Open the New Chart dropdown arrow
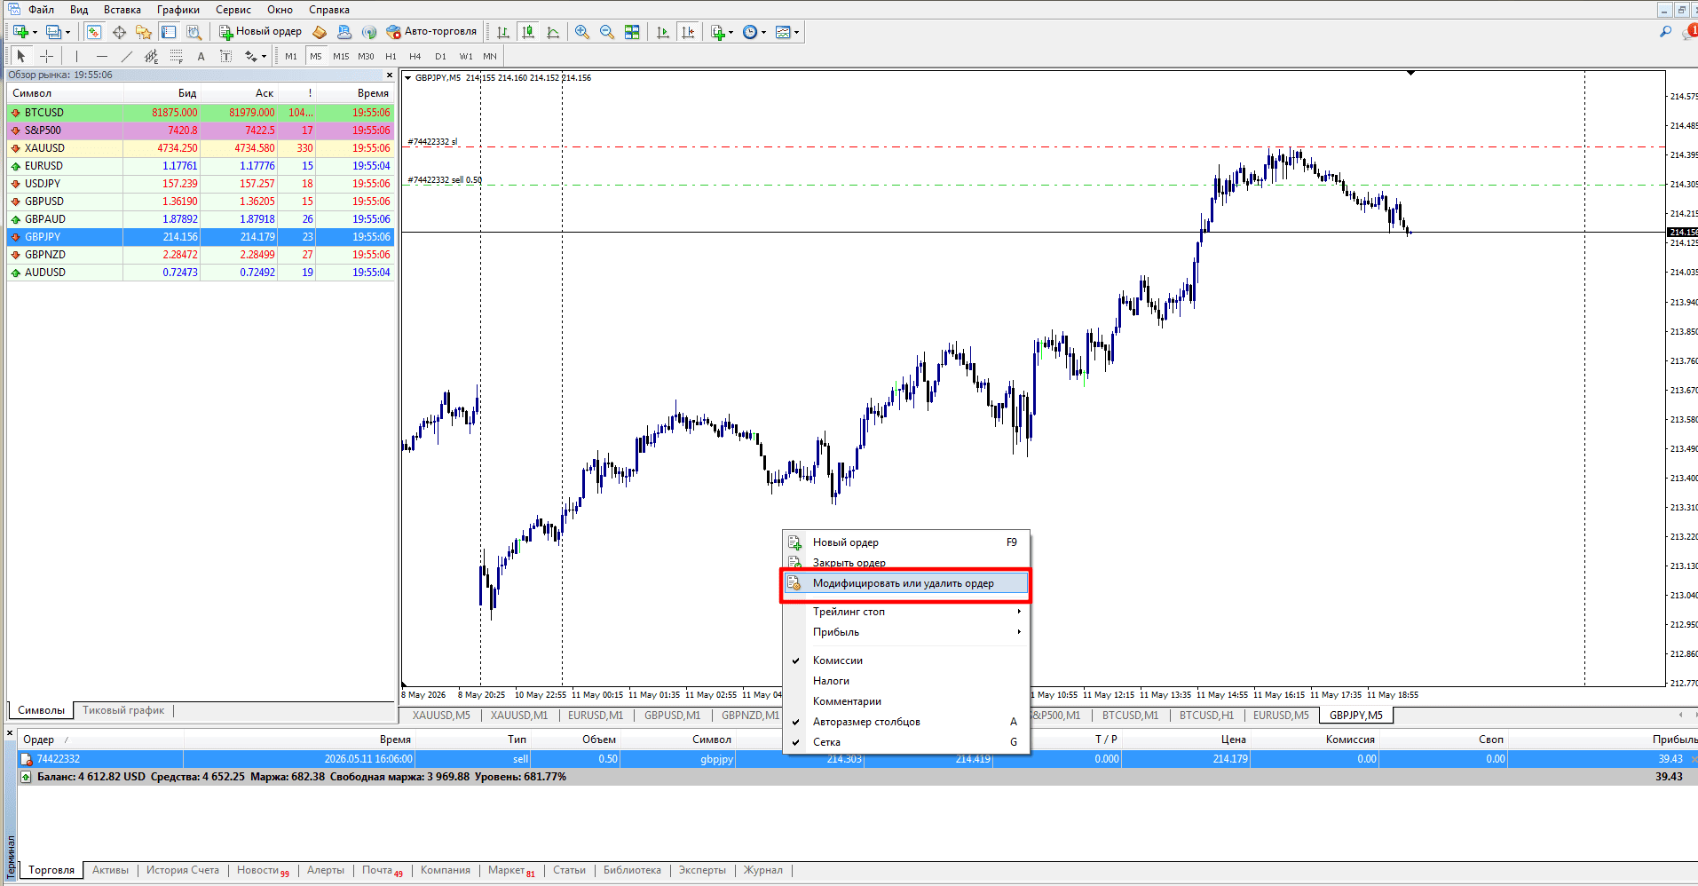The height and width of the screenshot is (886, 1698). [35, 32]
